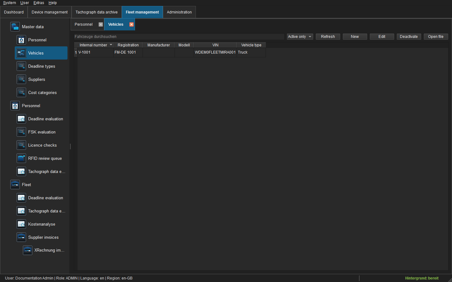Click Tachograph data icon under Personnel group
The image size is (452, 282).
pyautogui.click(x=21, y=171)
